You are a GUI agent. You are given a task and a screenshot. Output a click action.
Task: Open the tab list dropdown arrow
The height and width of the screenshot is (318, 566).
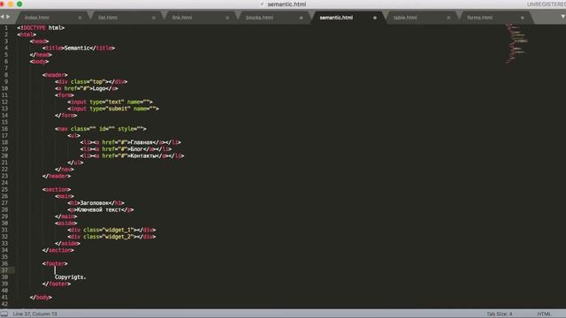click(562, 17)
